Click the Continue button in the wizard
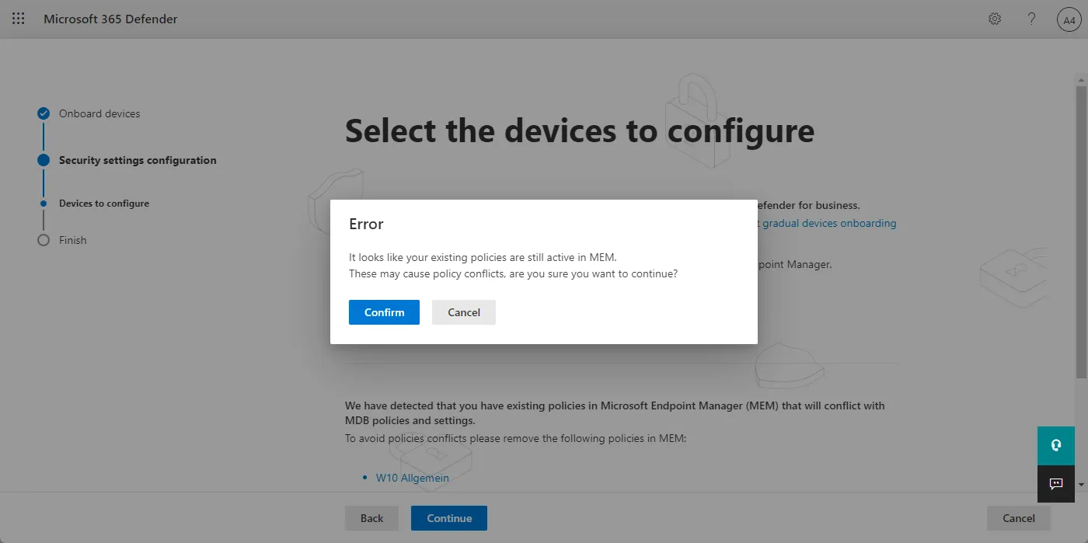This screenshot has height=543, width=1088. point(449,518)
